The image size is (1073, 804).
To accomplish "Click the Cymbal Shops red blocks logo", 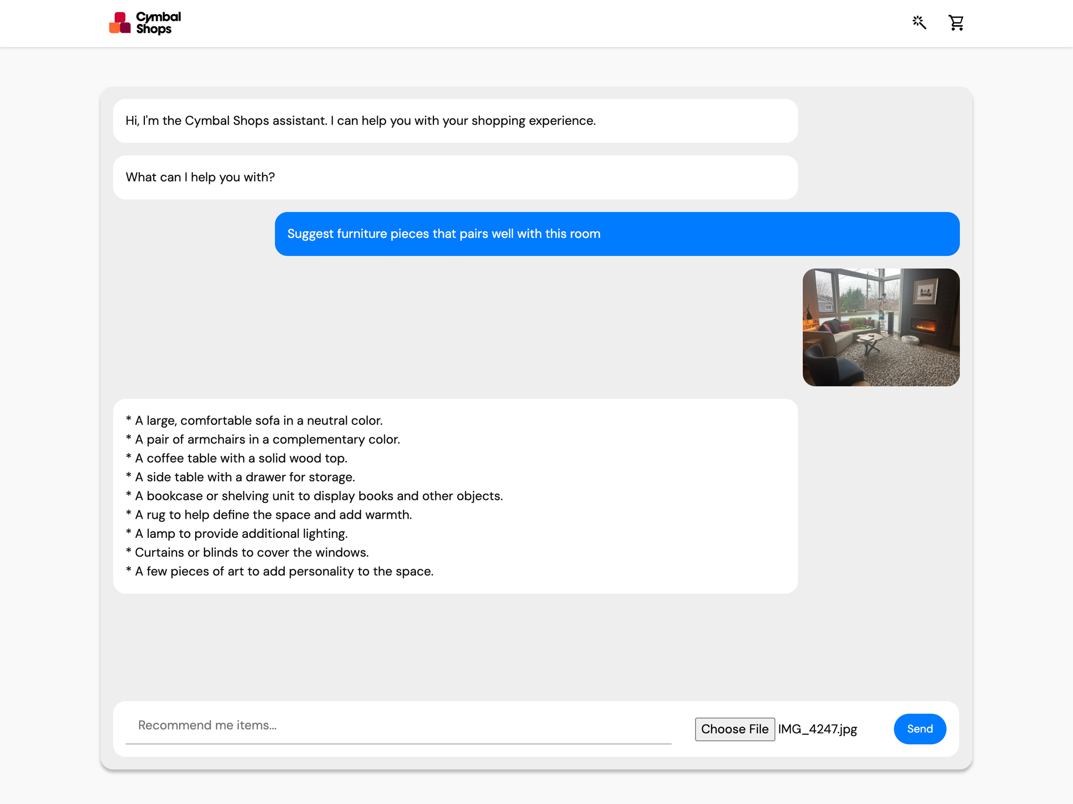I will 119,23.
